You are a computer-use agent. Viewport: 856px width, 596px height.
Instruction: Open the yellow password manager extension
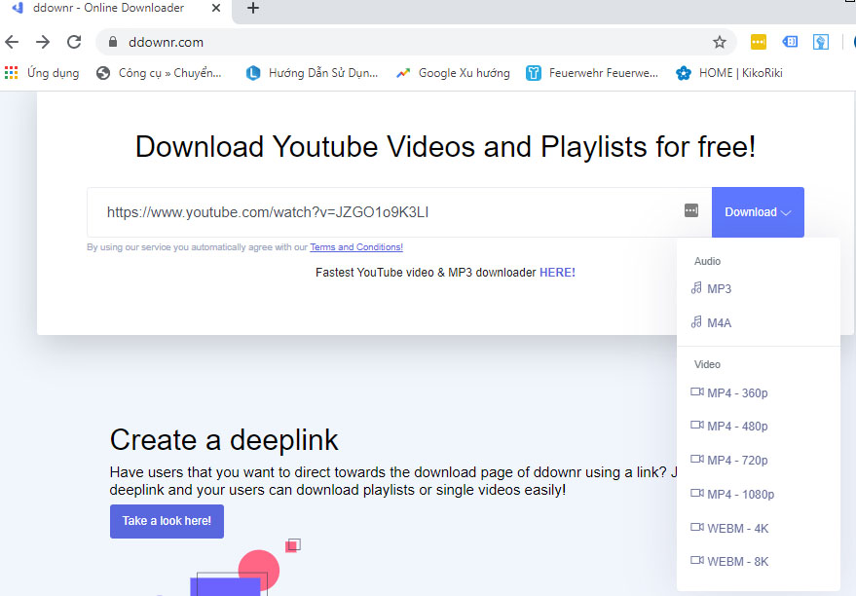[x=758, y=42]
